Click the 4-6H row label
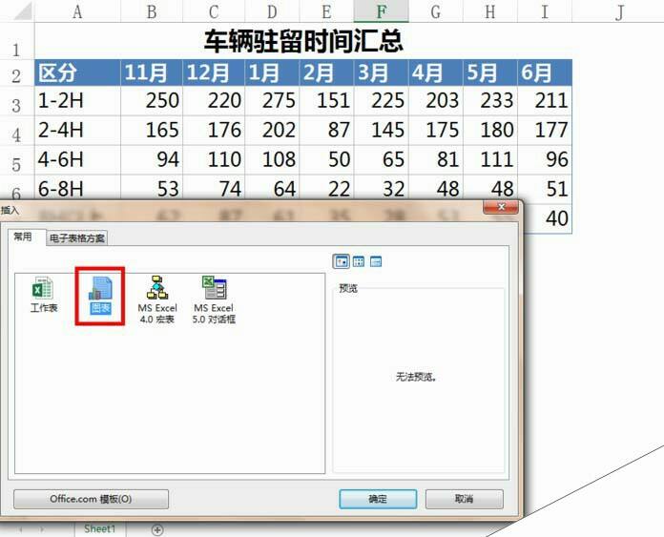This screenshot has width=664, height=537. point(77,160)
